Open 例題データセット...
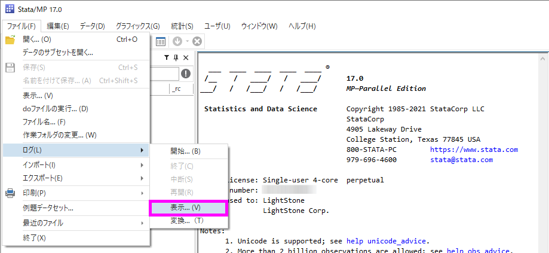The width and height of the screenshot is (549, 253). point(76,208)
